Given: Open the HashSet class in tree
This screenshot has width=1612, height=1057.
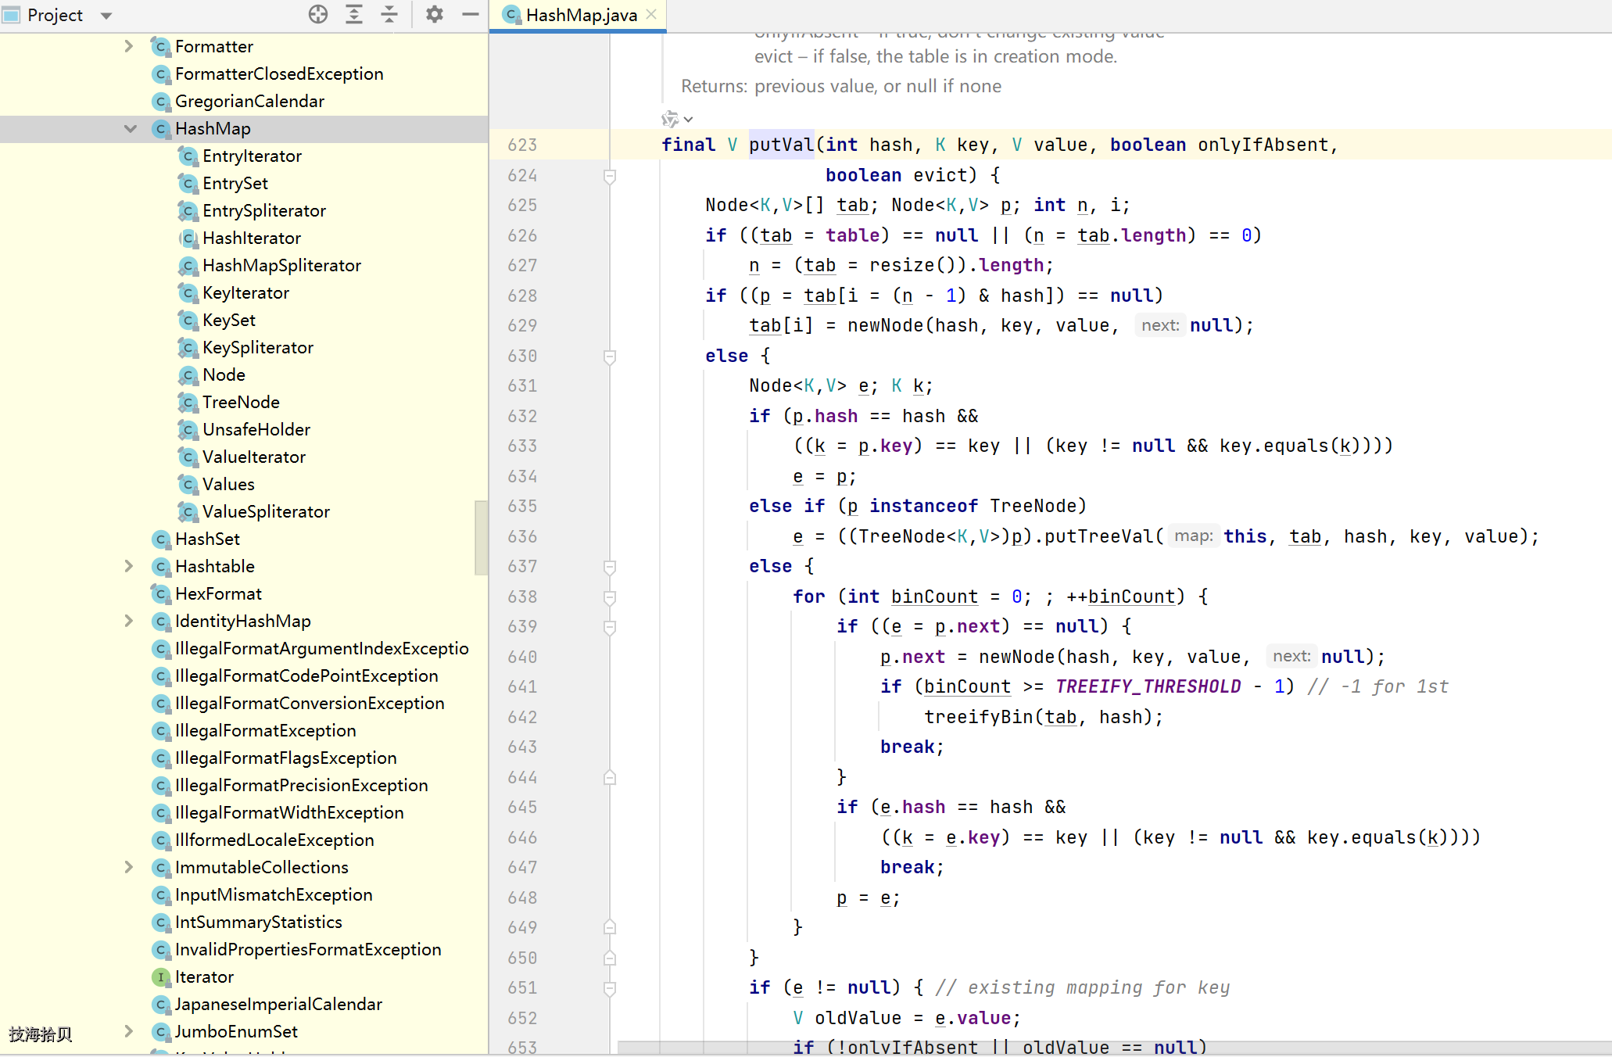Looking at the screenshot, I should click(207, 539).
